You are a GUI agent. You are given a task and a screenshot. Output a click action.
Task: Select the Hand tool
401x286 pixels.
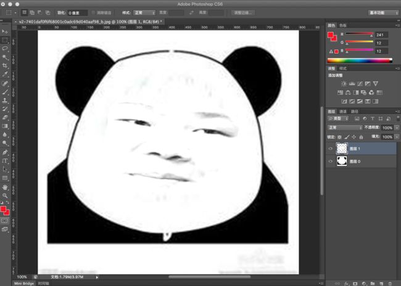pyautogui.click(x=5, y=187)
